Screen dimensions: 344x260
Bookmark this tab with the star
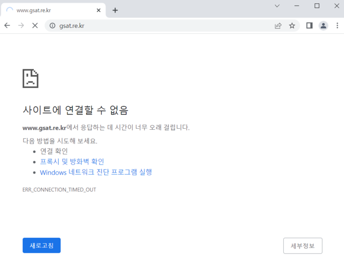(x=292, y=26)
